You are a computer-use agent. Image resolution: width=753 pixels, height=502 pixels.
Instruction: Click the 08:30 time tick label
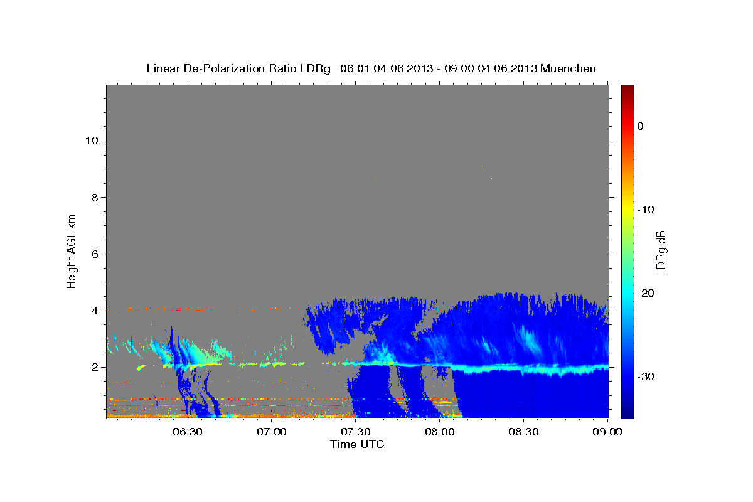(524, 432)
